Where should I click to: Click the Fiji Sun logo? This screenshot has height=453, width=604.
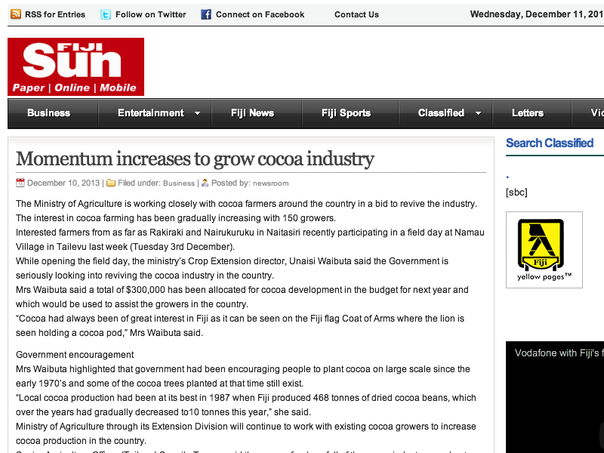tap(75, 67)
